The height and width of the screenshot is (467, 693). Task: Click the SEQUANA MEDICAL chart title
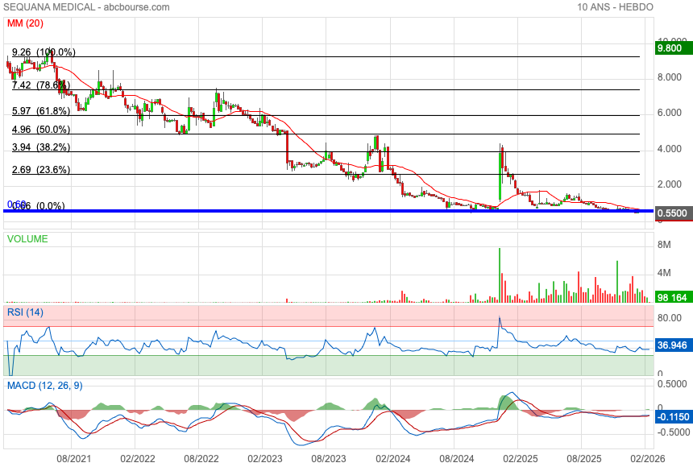pos(86,7)
